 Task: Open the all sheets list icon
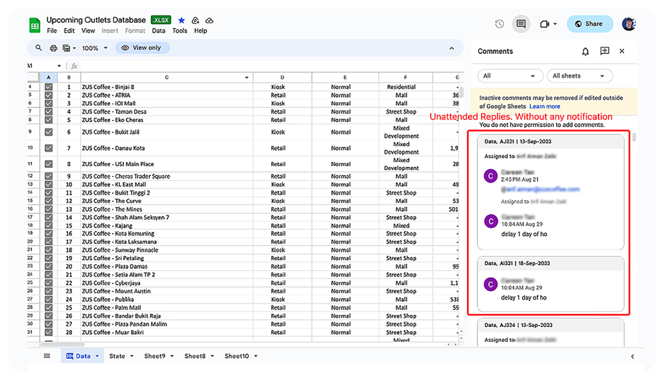click(x=47, y=356)
